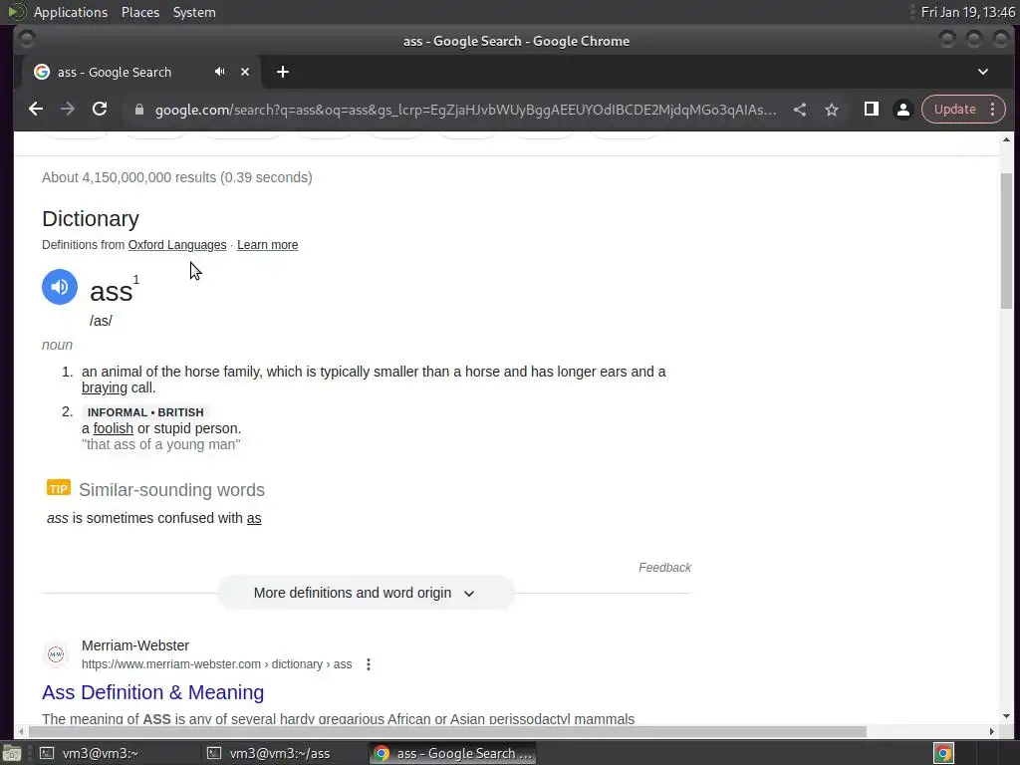The width and height of the screenshot is (1020, 765).
Task: Play the pronunciation audio for ass
Action: [59, 287]
